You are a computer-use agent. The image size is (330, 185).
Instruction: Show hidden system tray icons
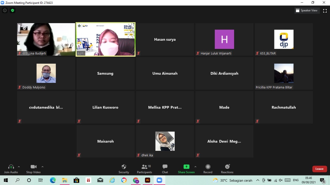(x=258, y=180)
